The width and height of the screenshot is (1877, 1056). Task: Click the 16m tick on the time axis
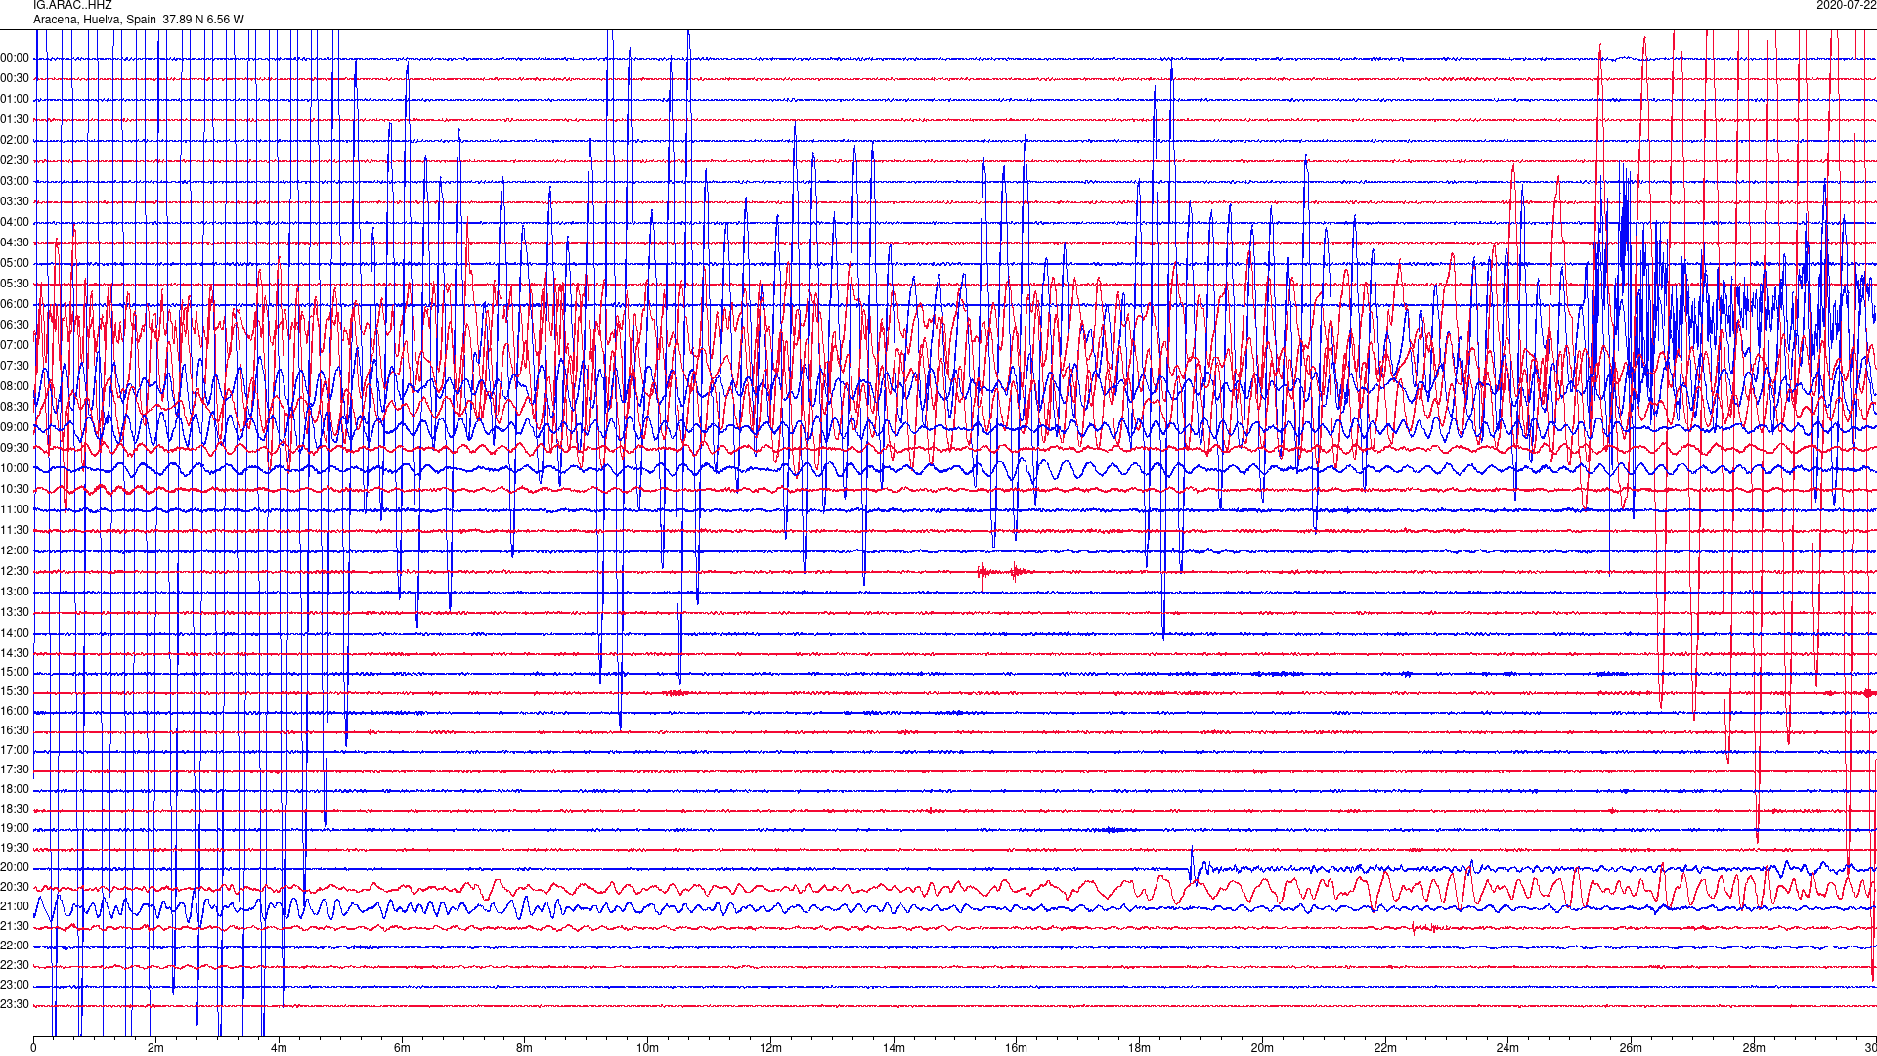[1016, 1048]
